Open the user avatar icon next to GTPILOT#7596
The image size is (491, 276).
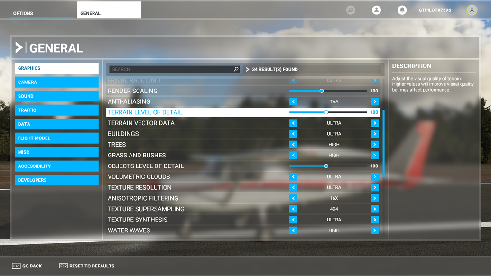(x=472, y=9)
